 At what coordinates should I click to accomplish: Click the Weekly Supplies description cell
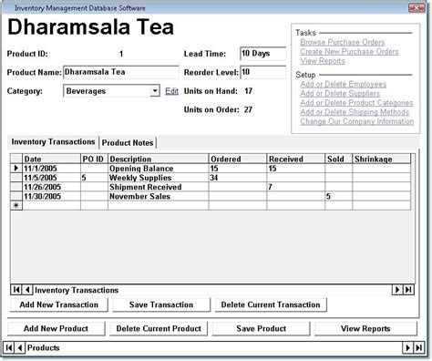pos(159,178)
